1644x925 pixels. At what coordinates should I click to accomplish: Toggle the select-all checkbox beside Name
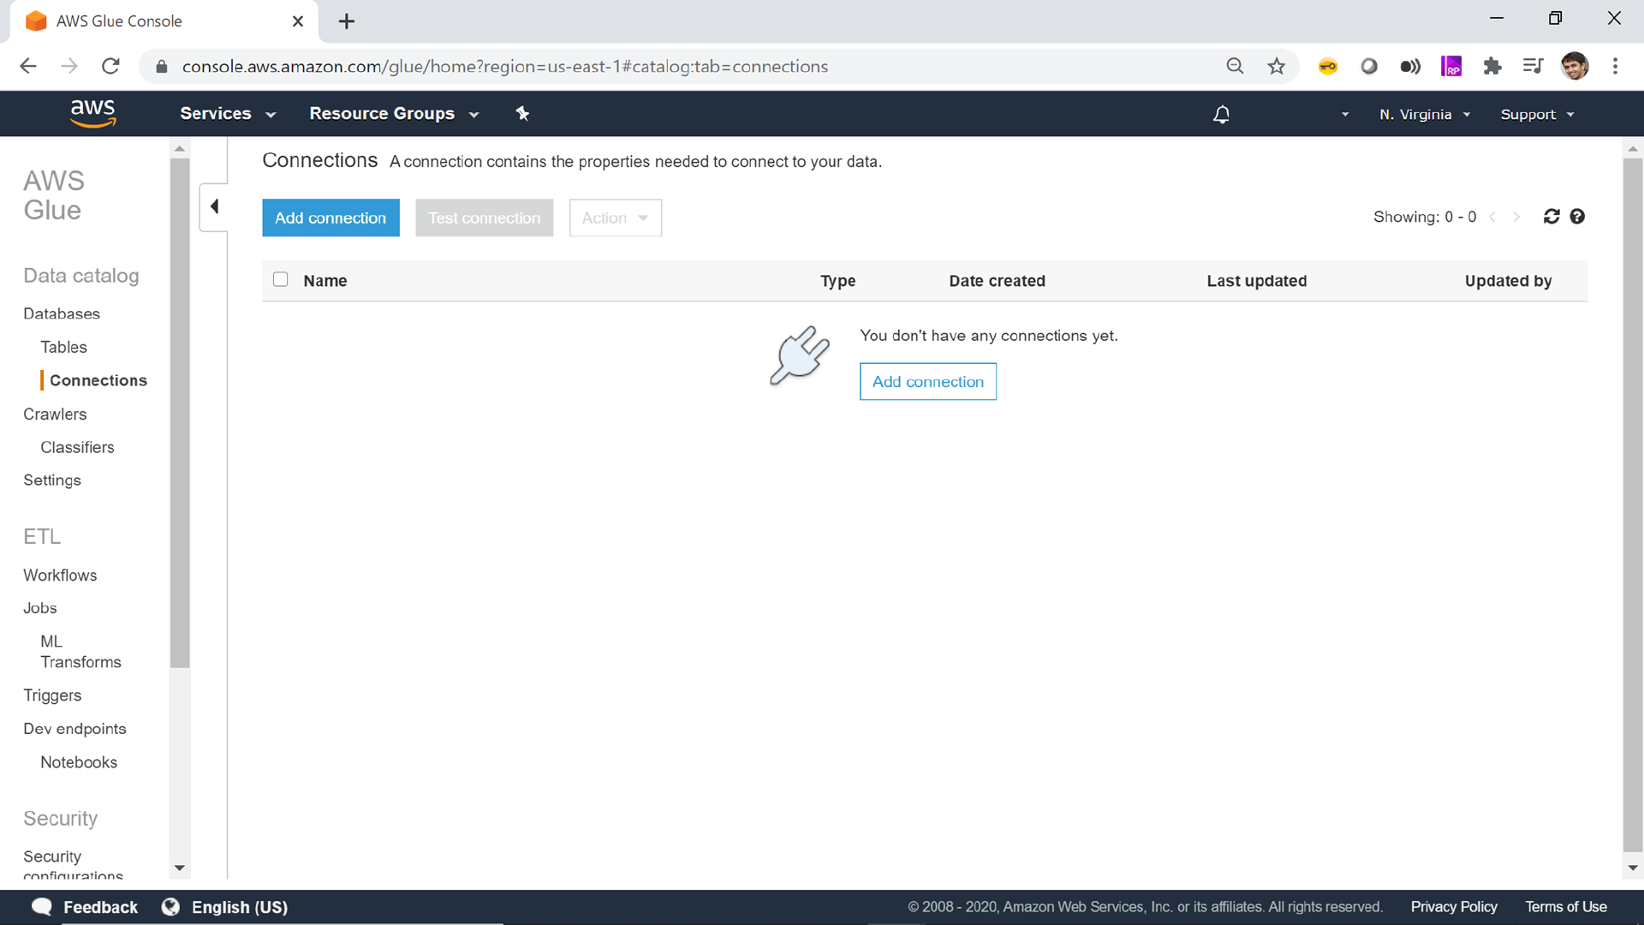click(280, 280)
